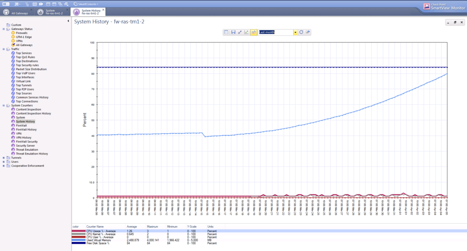
Task: Click the tile windows horizontally icon
Action: (x=48, y=4)
